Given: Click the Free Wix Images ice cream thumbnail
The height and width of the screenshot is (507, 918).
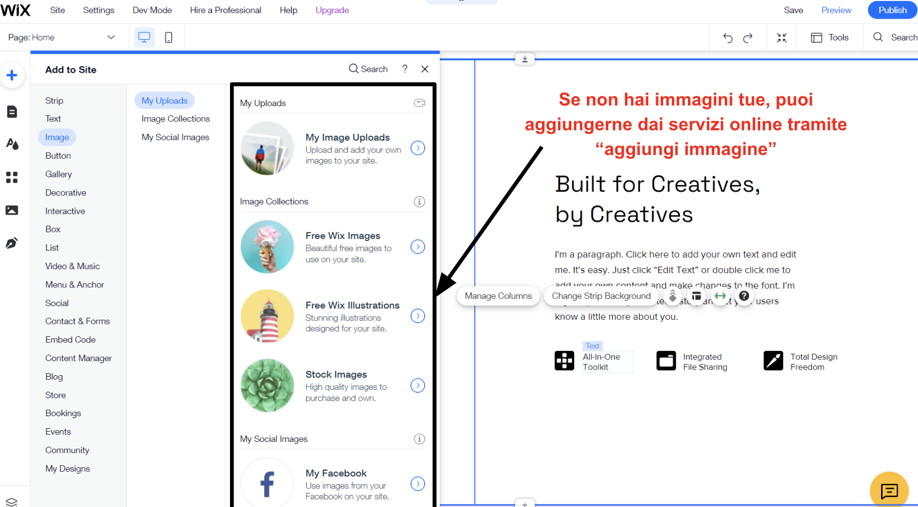Looking at the screenshot, I should tap(267, 247).
